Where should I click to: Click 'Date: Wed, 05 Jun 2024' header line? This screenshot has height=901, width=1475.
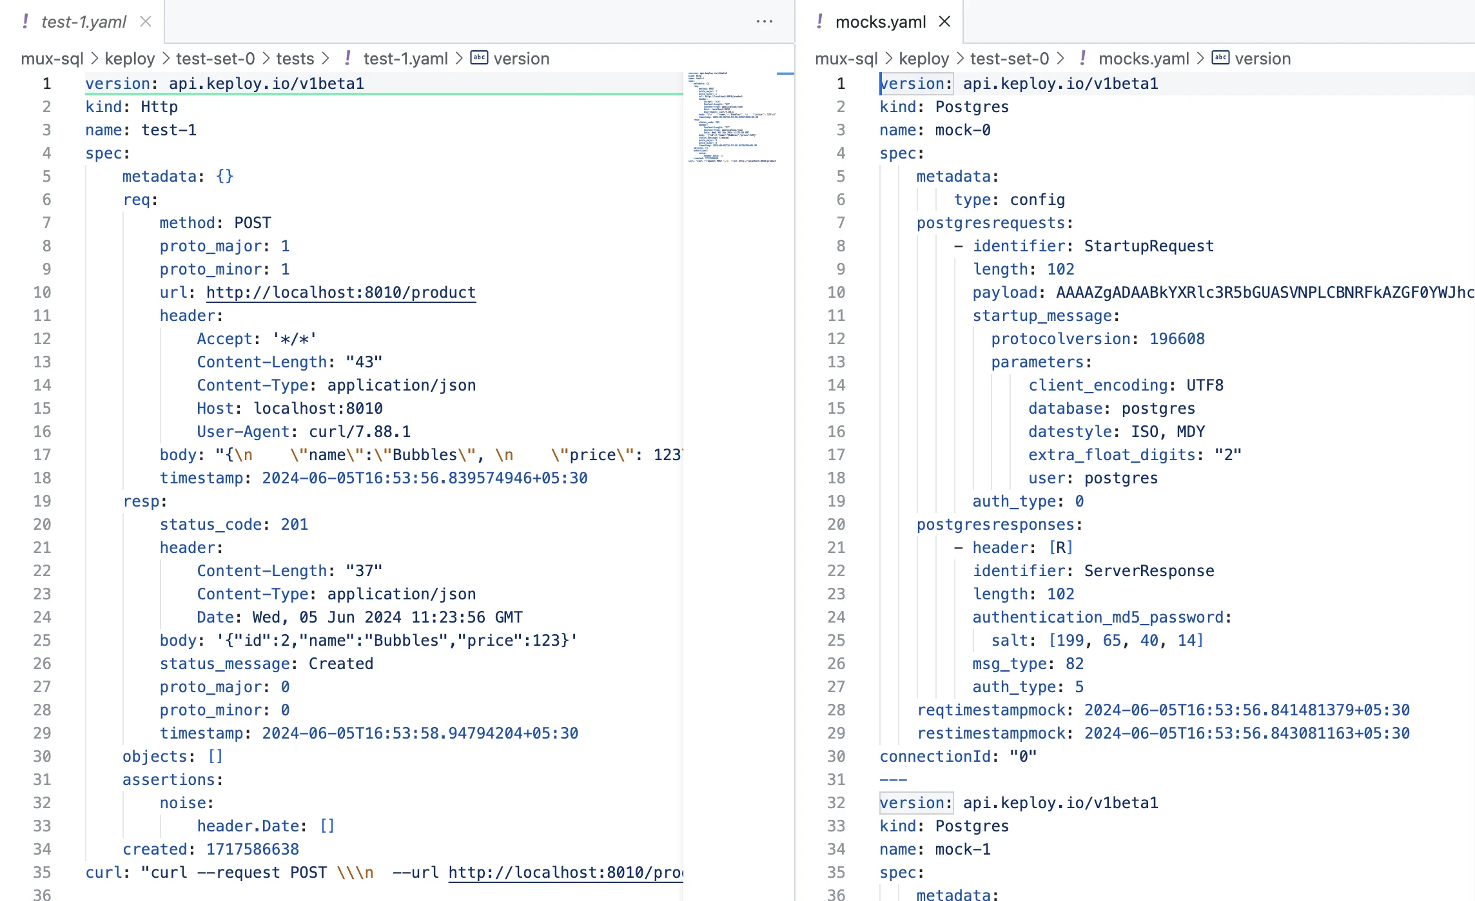[360, 617]
